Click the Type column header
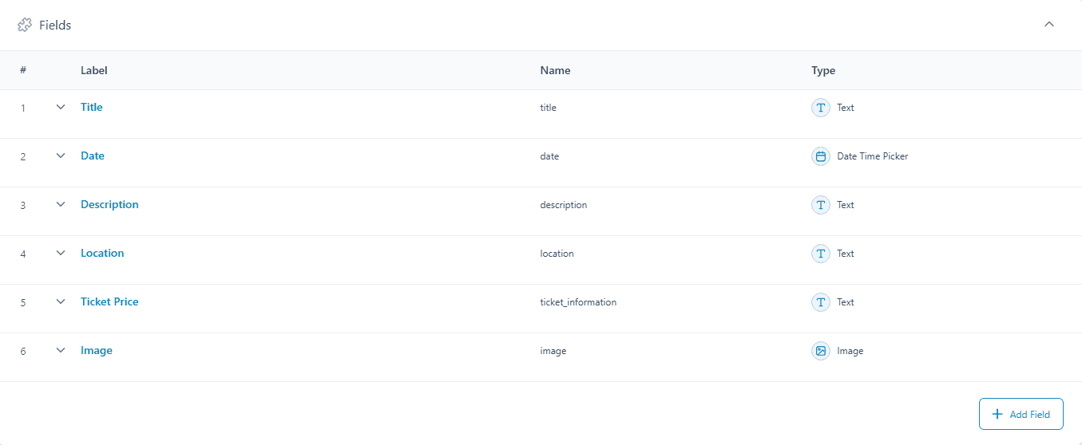Image resolution: width=1082 pixels, height=445 pixels. pyautogui.click(x=823, y=70)
